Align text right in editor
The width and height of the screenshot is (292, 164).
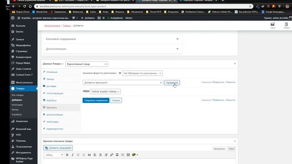tap(106, 155)
